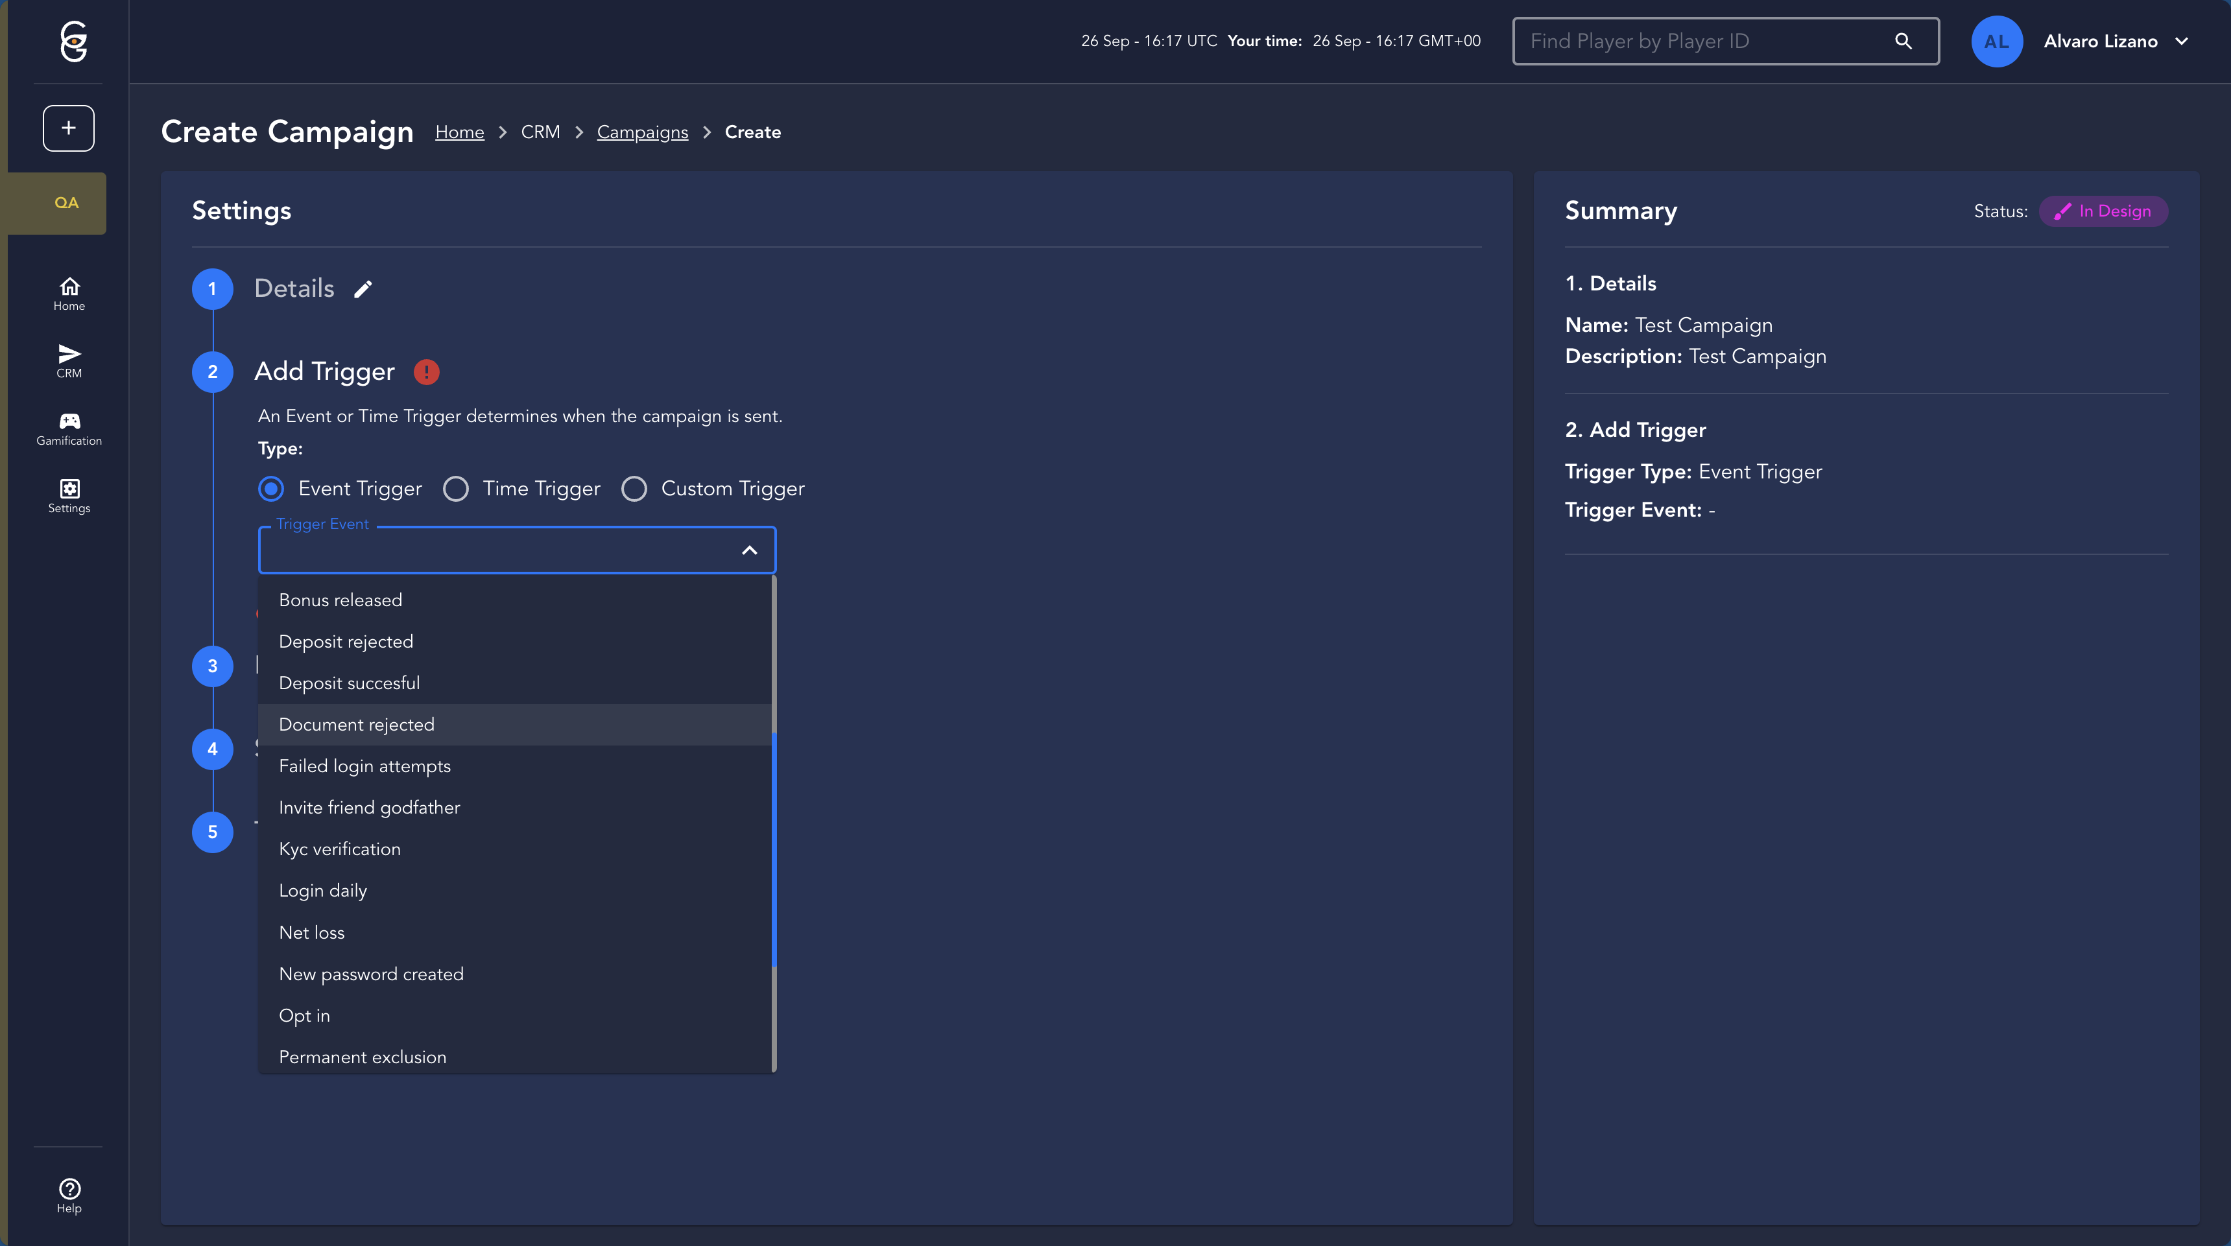Click the pencil edit icon beside Details

[x=363, y=289]
